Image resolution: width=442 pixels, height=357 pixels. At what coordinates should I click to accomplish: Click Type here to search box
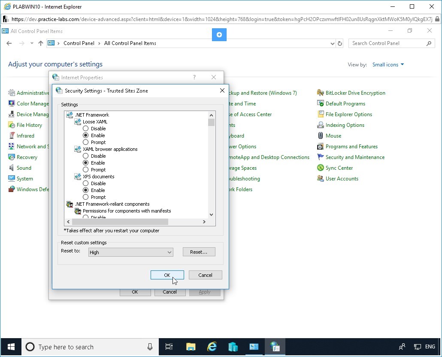pyautogui.click(x=90, y=347)
